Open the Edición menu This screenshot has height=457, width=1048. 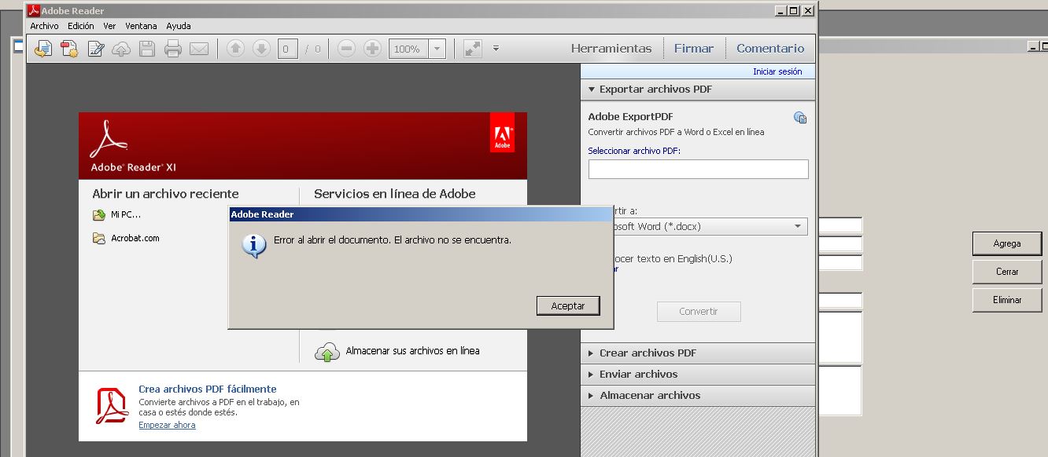80,26
